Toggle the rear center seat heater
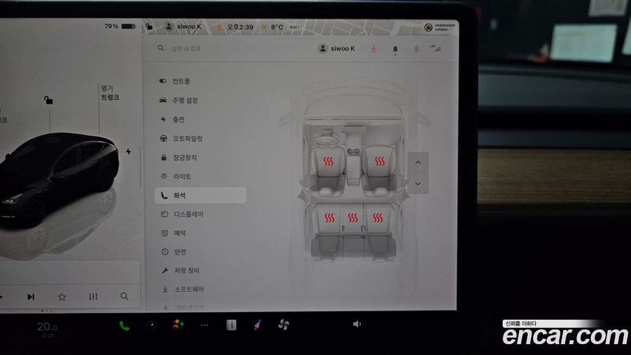This screenshot has height=355, width=631. click(353, 218)
